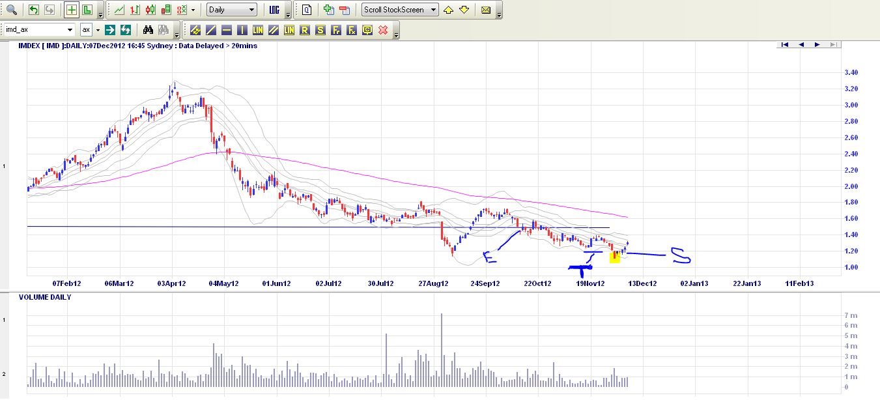Jump to first data with skip-back arrow
This screenshot has width=880, height=400.
click(785, 44)
